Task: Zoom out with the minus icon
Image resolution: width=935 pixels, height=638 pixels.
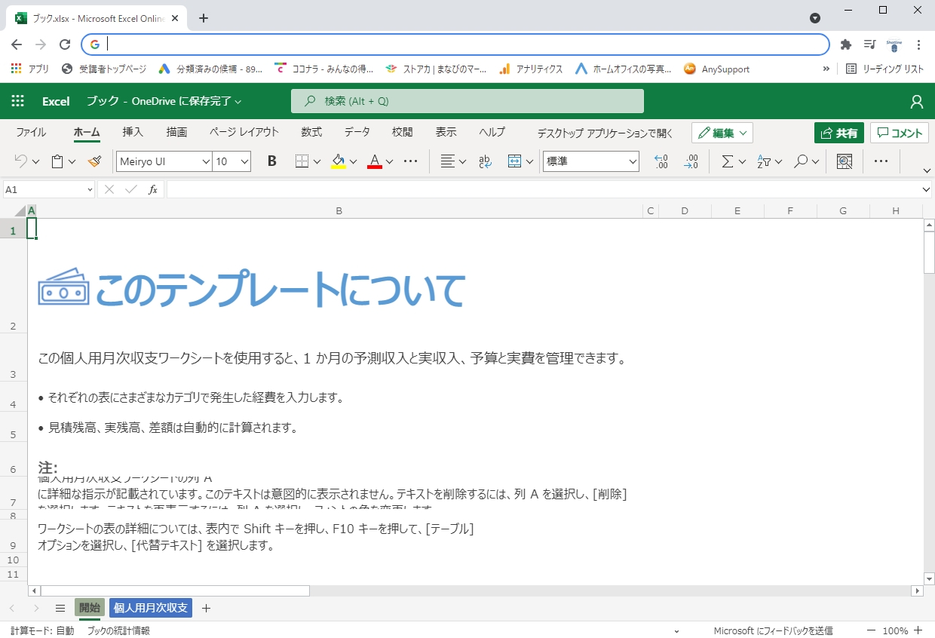Action: tap(871, 630)
